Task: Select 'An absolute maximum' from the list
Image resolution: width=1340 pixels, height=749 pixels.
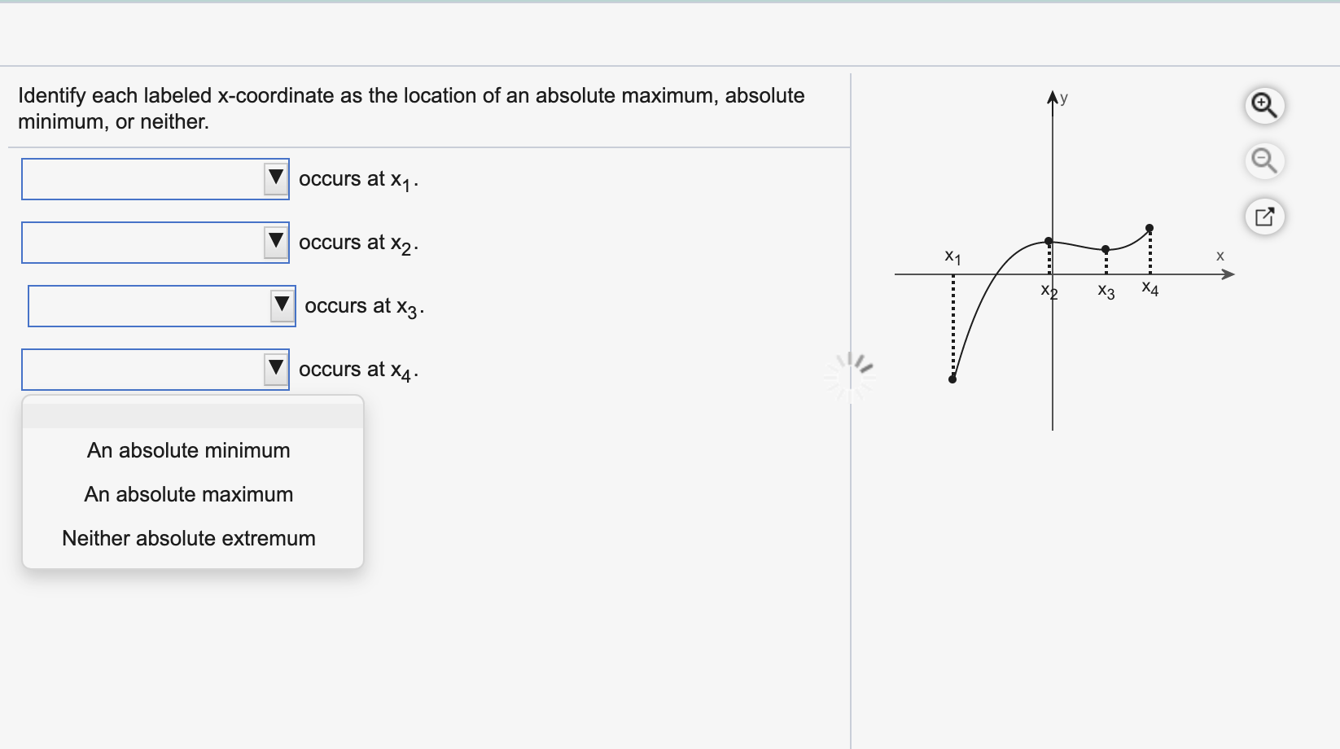Action: pos(190,494)
